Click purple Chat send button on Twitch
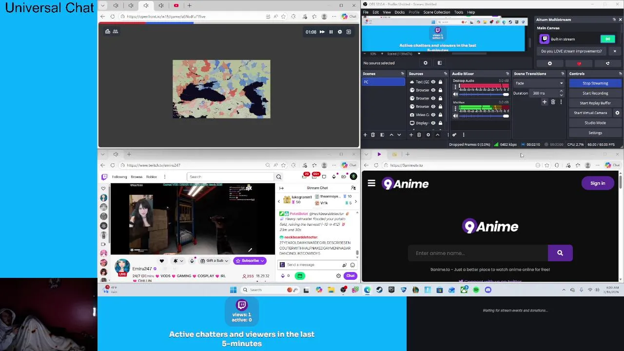Screen dimensions: 624x351 point(351,276)
